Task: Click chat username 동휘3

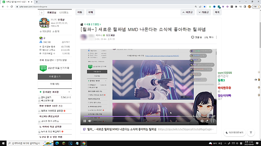Action: click(x=221, y=80)
